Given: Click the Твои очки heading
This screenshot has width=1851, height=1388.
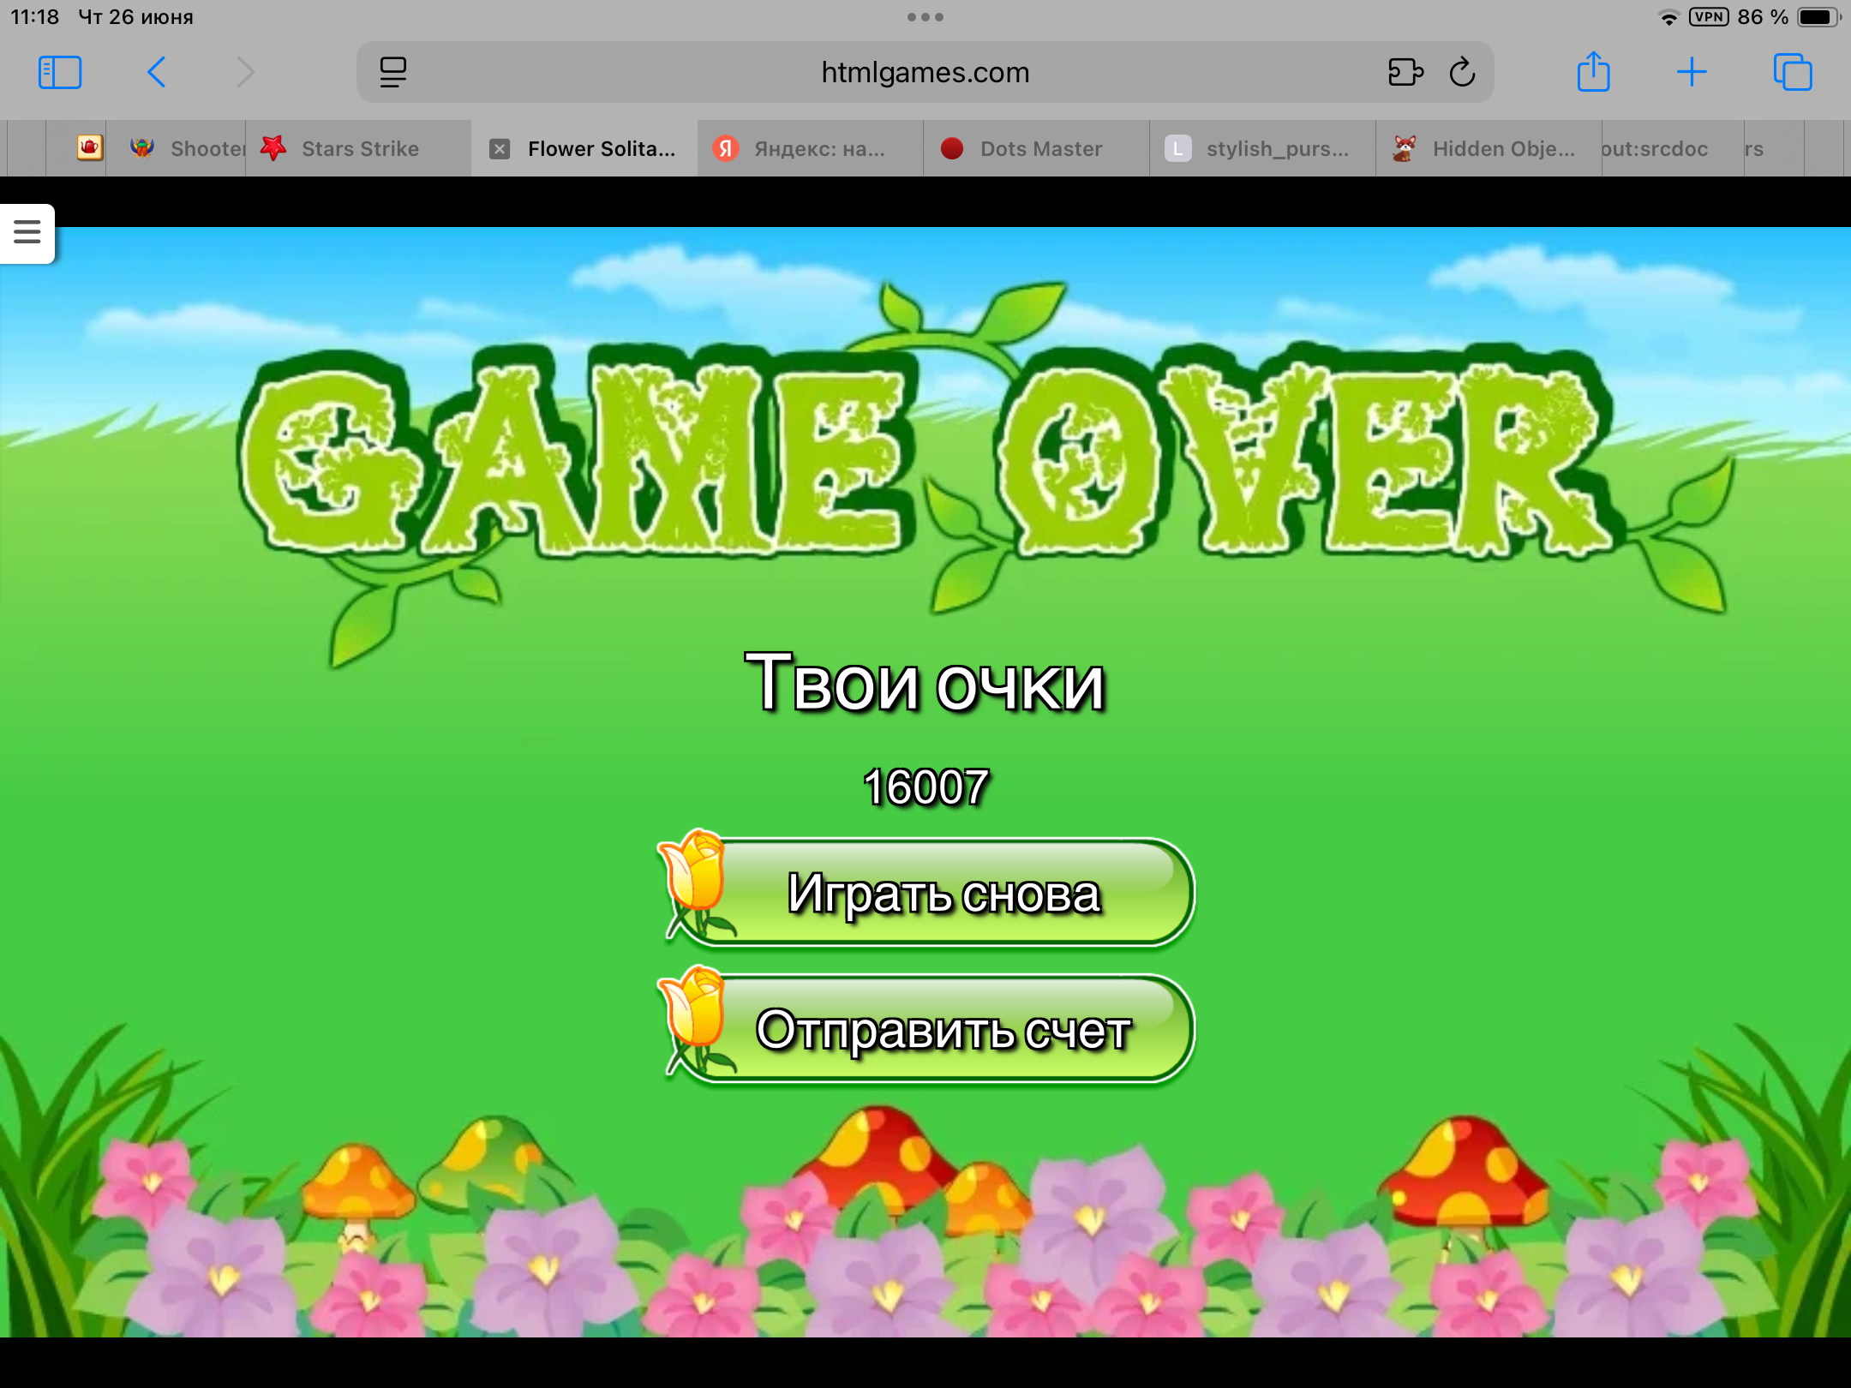Looking at the screenshot, I should [x=925, y=683].
